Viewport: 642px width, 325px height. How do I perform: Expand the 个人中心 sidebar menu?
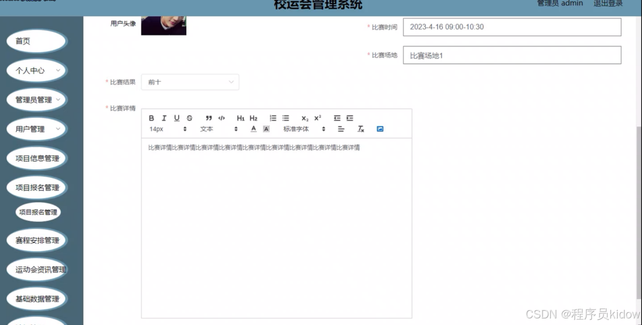pyautogui.click(x=36, y=71)
